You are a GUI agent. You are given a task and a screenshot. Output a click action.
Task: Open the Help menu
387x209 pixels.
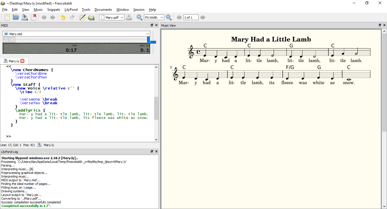[x=152, y=9]
